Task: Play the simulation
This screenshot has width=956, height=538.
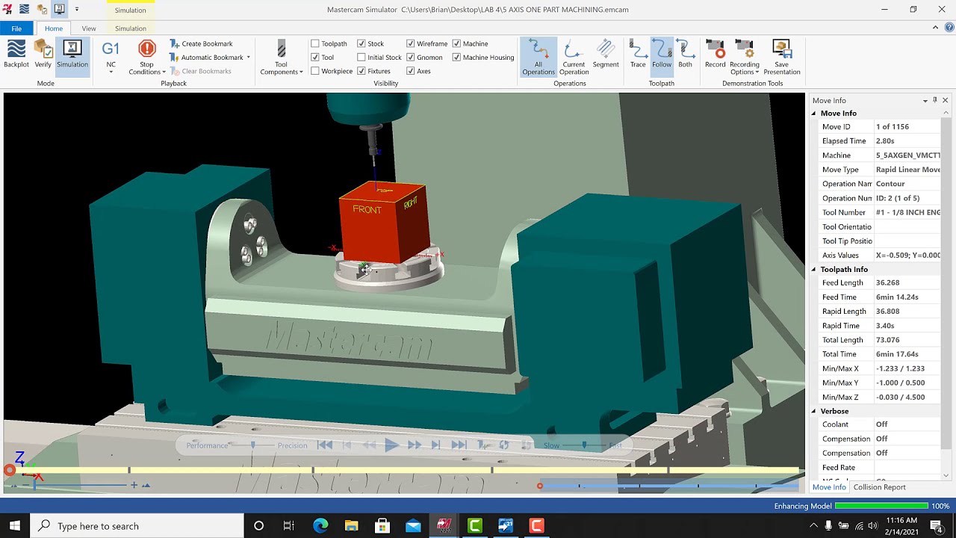Action: coord(391,445)
